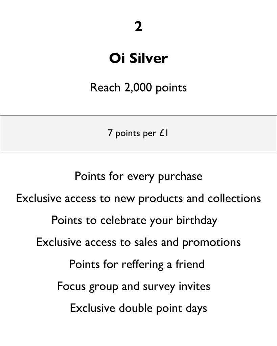Click the word birthday in benefits list
Viewport: 277px width, 346px height.
[197, 220]
